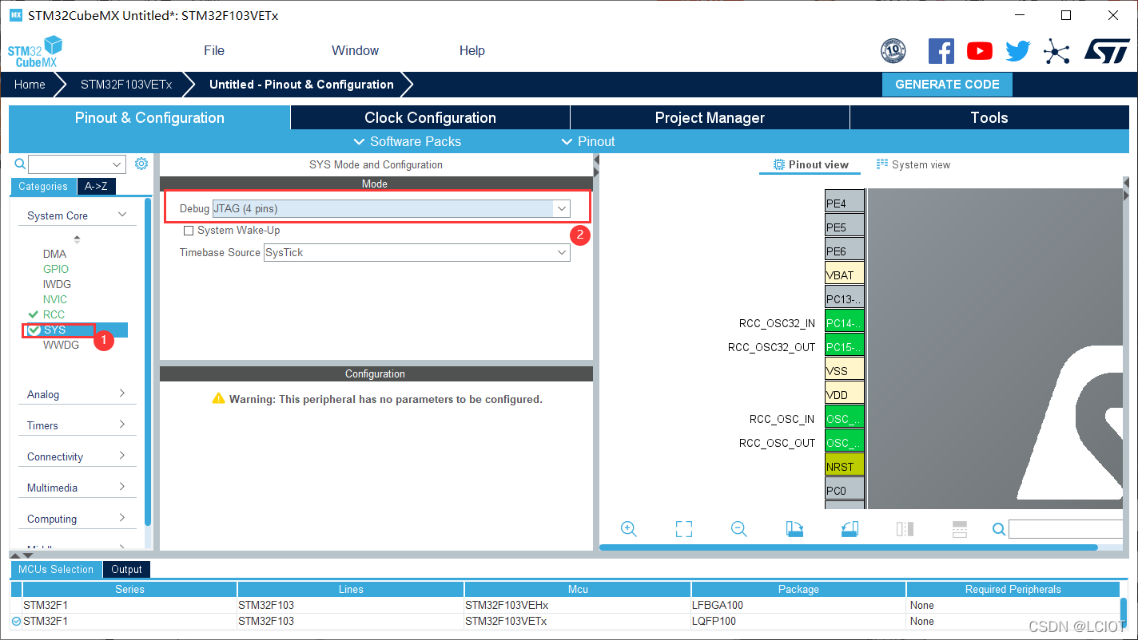This screenshot has width=1138, height=640.
Task: Select WWDG in System Core list
Action: 61,345
